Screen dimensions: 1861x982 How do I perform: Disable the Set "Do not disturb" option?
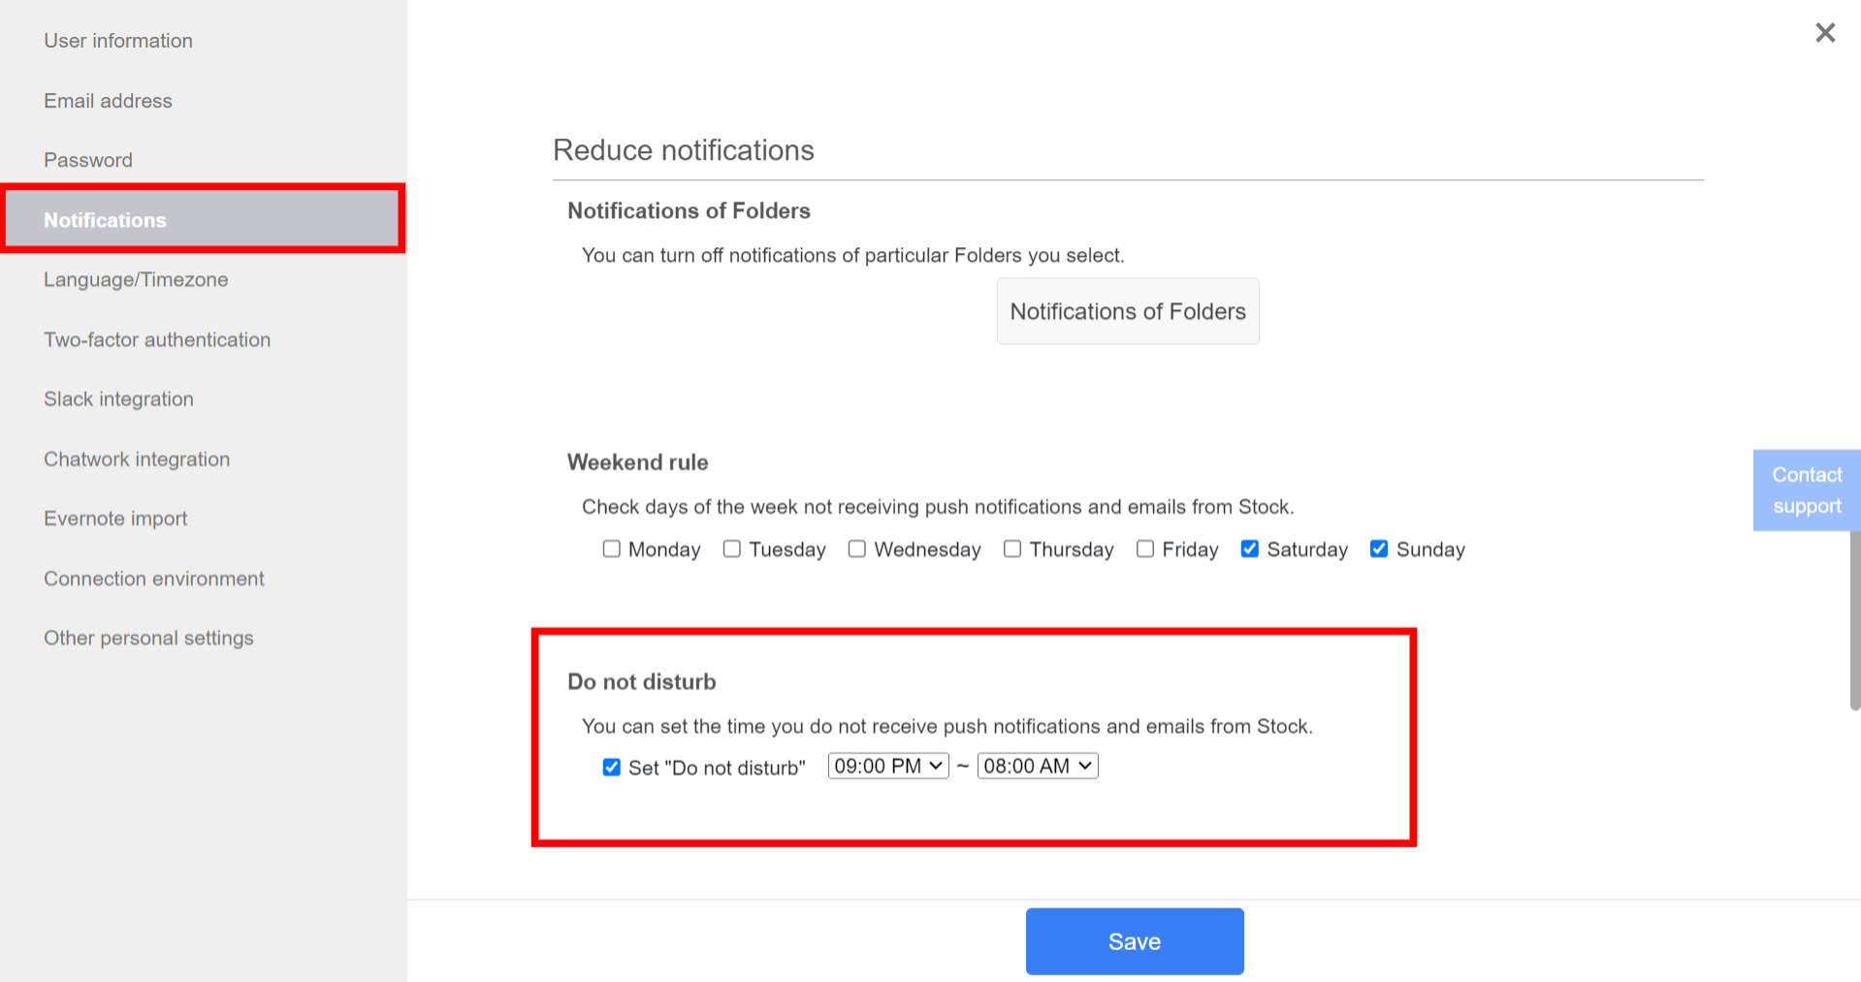611,767
